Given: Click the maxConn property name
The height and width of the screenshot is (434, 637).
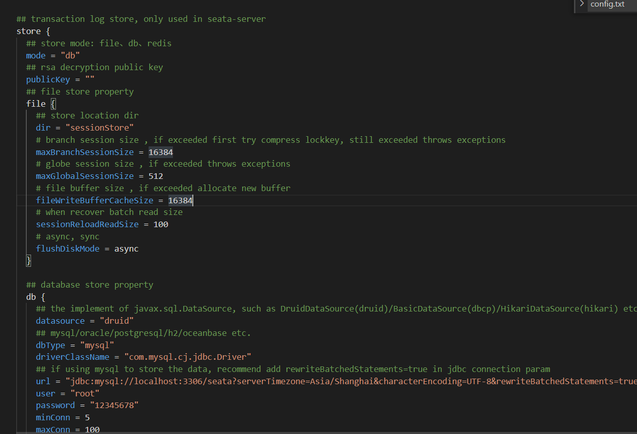Looking at the screenshot, I should (x=52, y=429).
